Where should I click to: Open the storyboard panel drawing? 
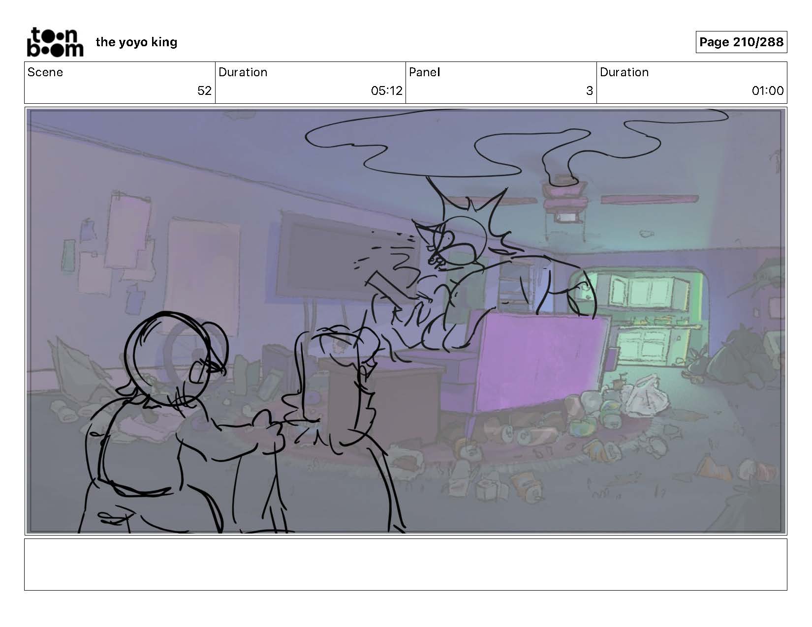406,321
